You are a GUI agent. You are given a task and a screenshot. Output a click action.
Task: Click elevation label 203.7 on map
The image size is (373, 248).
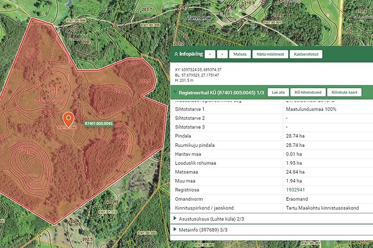(147, 10)
